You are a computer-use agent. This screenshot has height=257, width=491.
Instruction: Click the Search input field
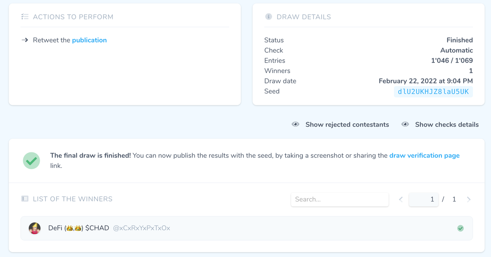(340, 199)
